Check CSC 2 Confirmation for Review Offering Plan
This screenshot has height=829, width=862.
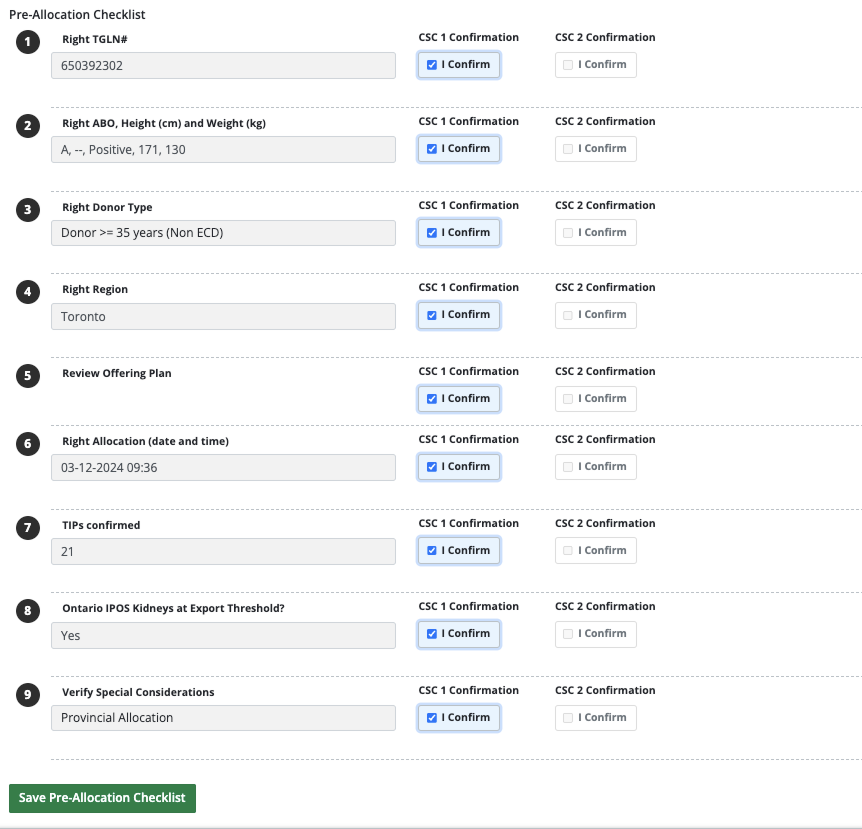[568, 398]
